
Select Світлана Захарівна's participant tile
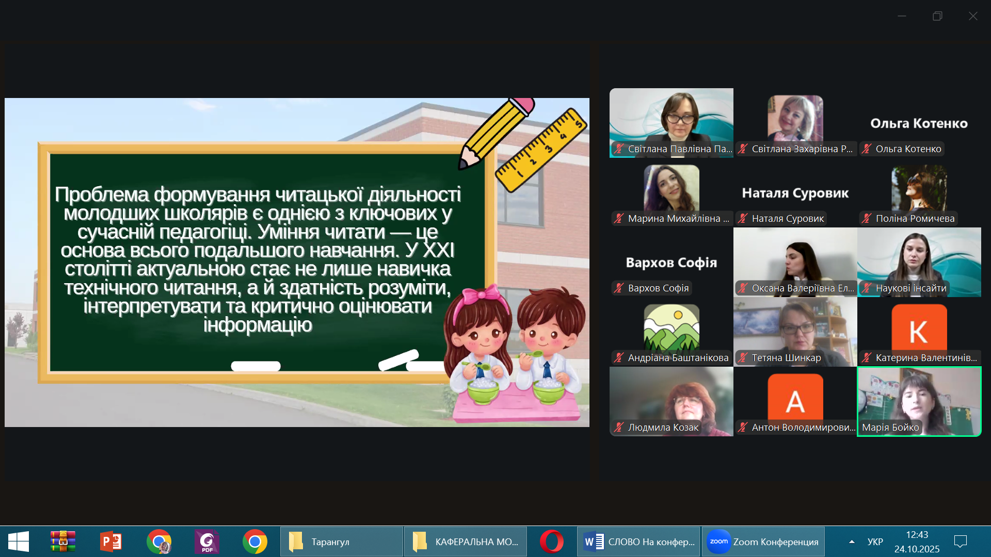(x=795, y=123)
